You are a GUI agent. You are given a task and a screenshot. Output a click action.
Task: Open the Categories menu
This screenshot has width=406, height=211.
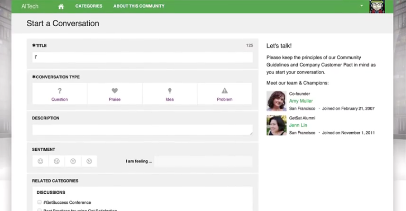coord(89,6)
